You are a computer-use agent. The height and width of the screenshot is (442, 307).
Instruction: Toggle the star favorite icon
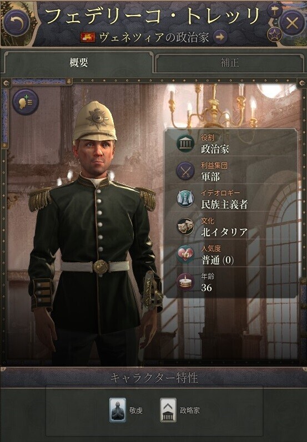tap(274, 35)
